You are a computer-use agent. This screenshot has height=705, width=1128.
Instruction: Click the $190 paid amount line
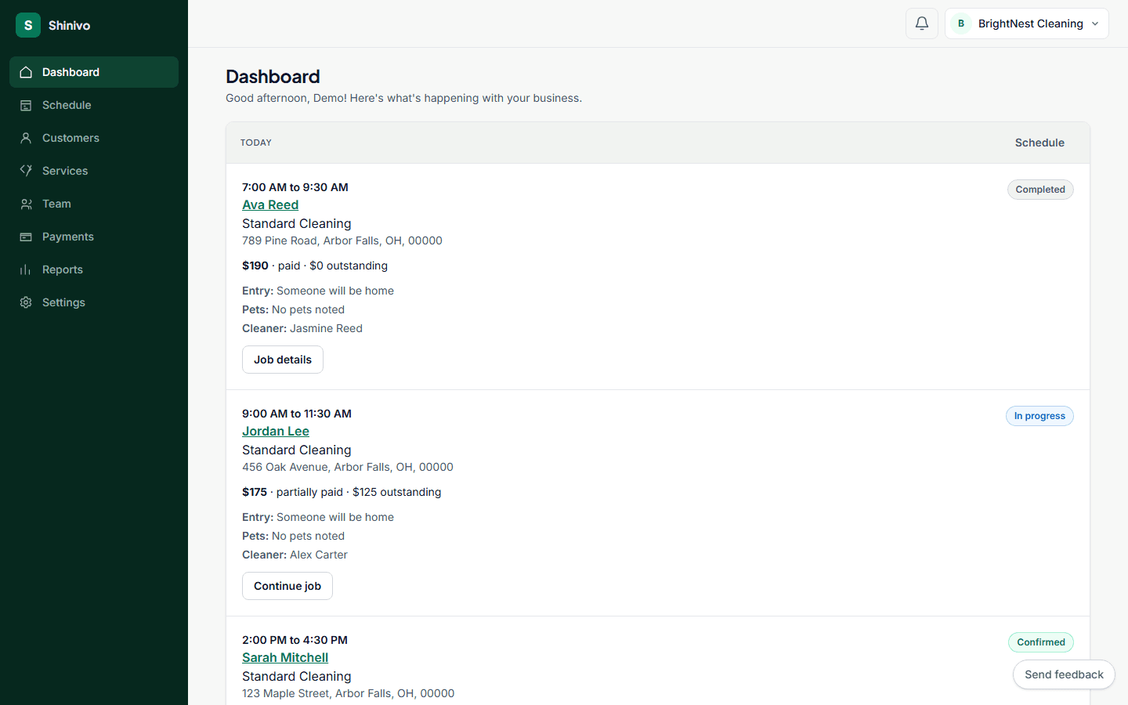(315, 266)
